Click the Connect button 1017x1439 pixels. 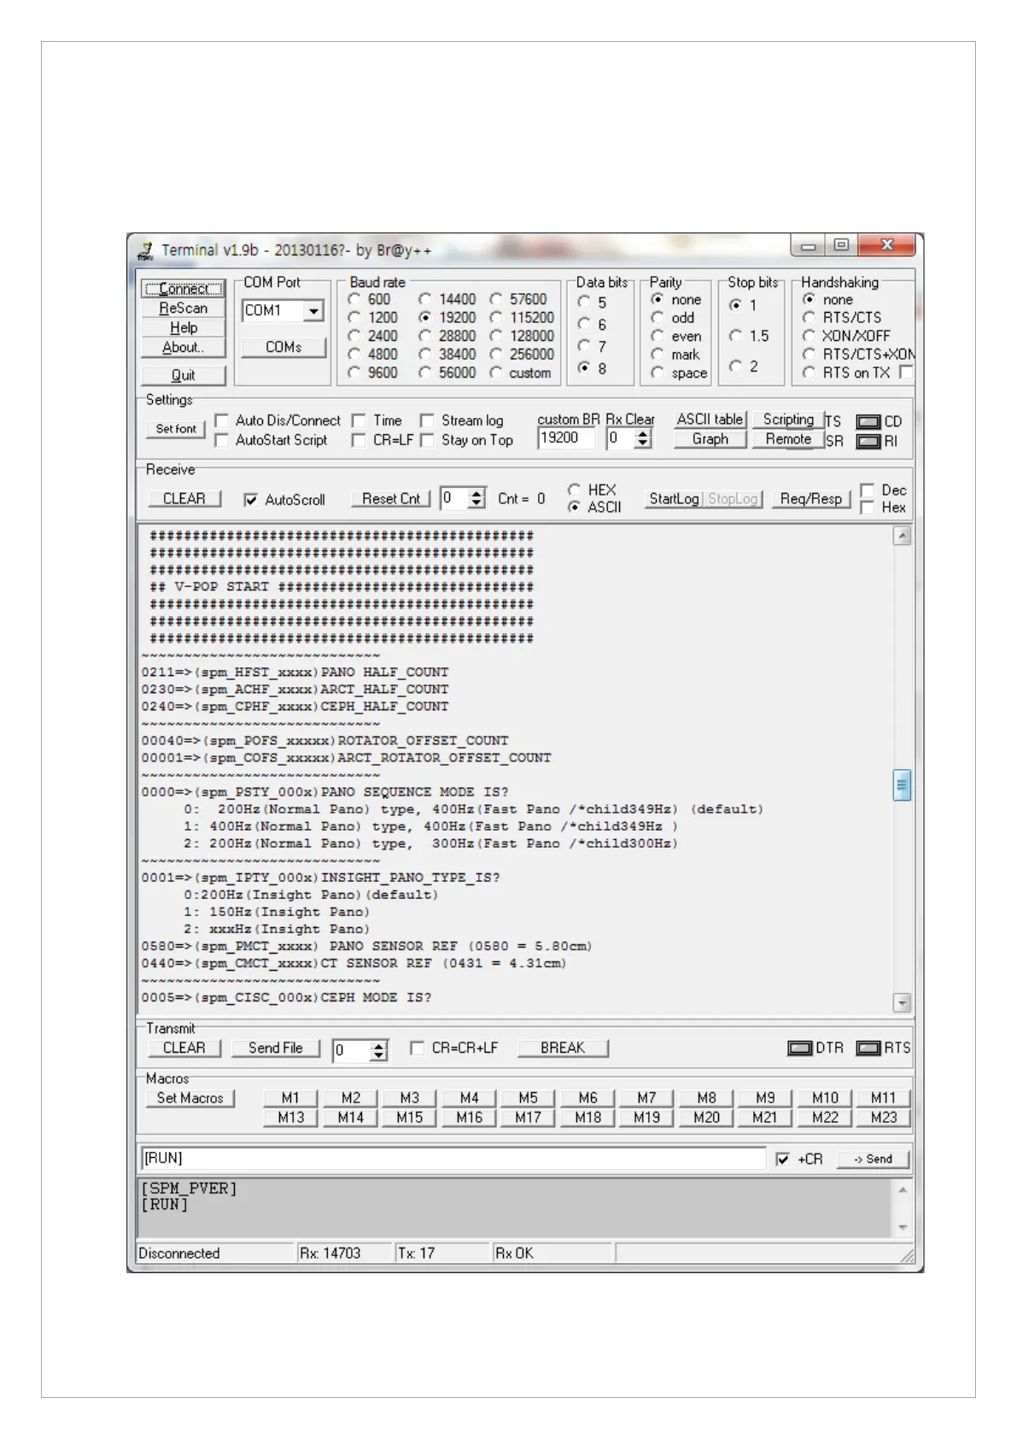(x=183, y=289)
